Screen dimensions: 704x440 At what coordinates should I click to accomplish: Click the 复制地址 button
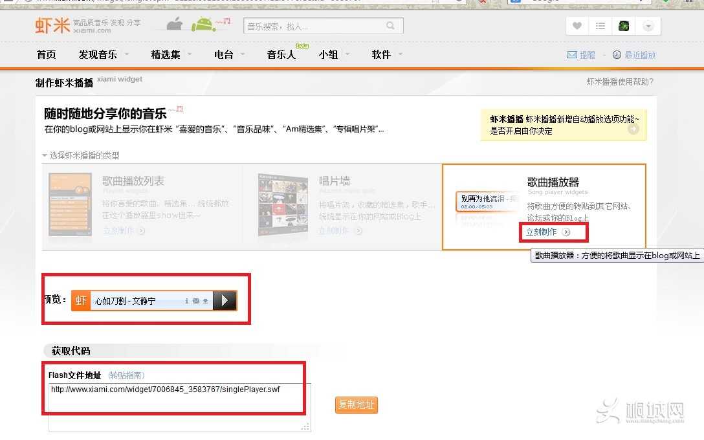point(356,404)
